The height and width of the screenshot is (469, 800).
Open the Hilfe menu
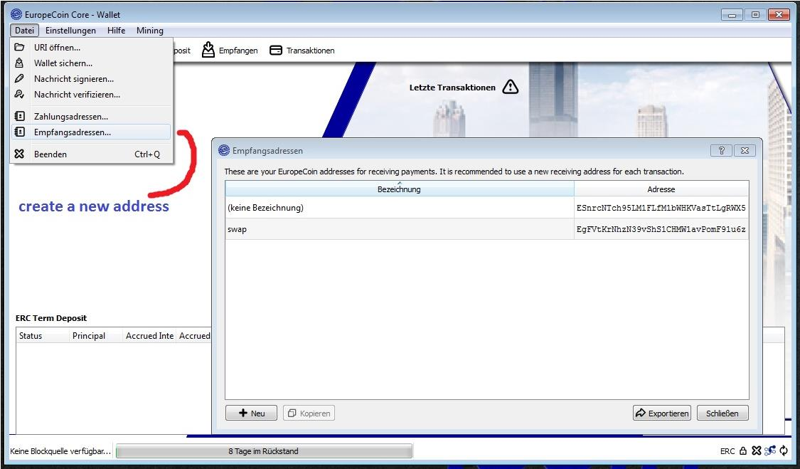[x=117, y=30]
